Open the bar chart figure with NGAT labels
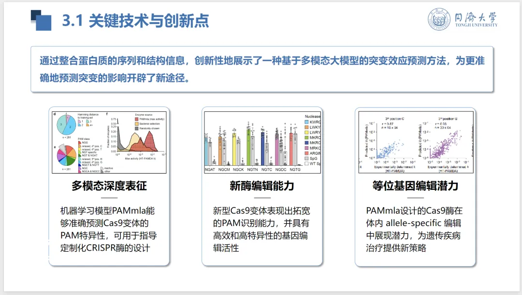522x295 pixels. [262, 142]
